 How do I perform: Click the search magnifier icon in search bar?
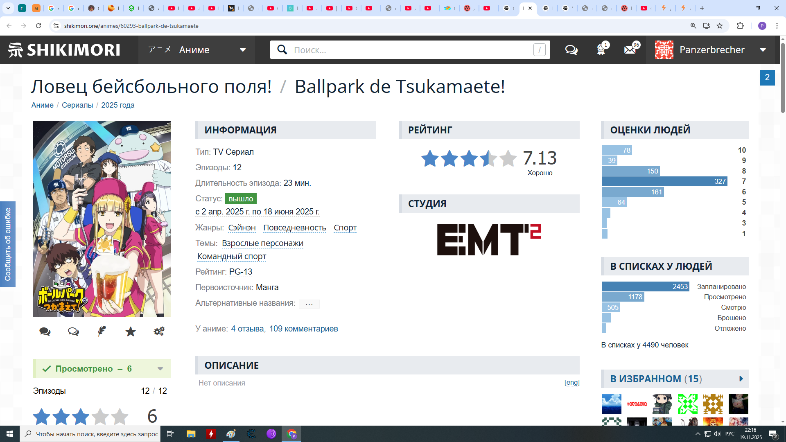(x=282, y=50)
